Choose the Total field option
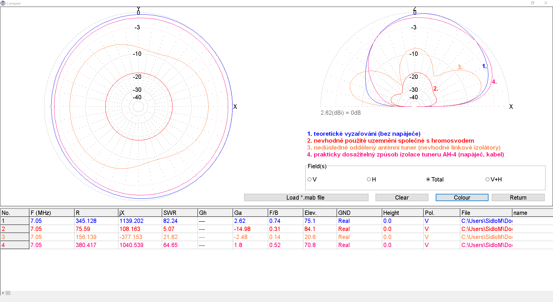The image size is (553, 302). pos(428,179)
